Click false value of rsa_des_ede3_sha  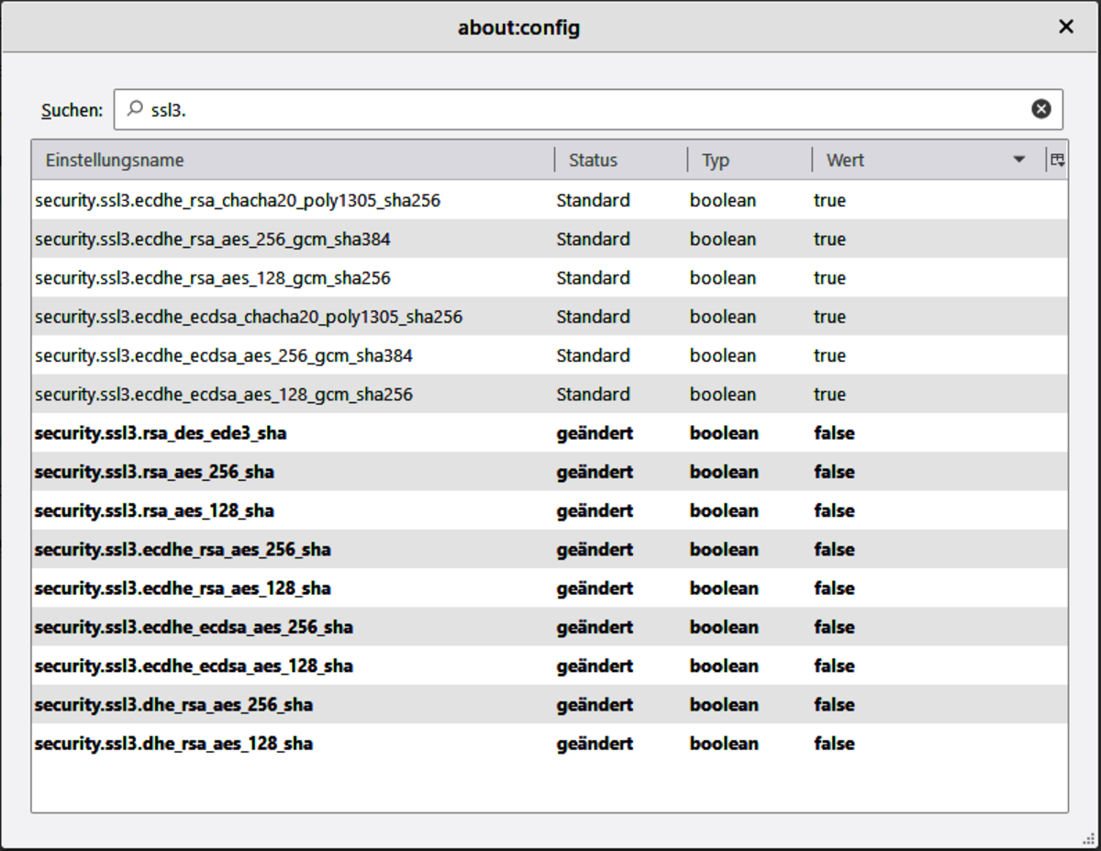(x=834, y=432)
